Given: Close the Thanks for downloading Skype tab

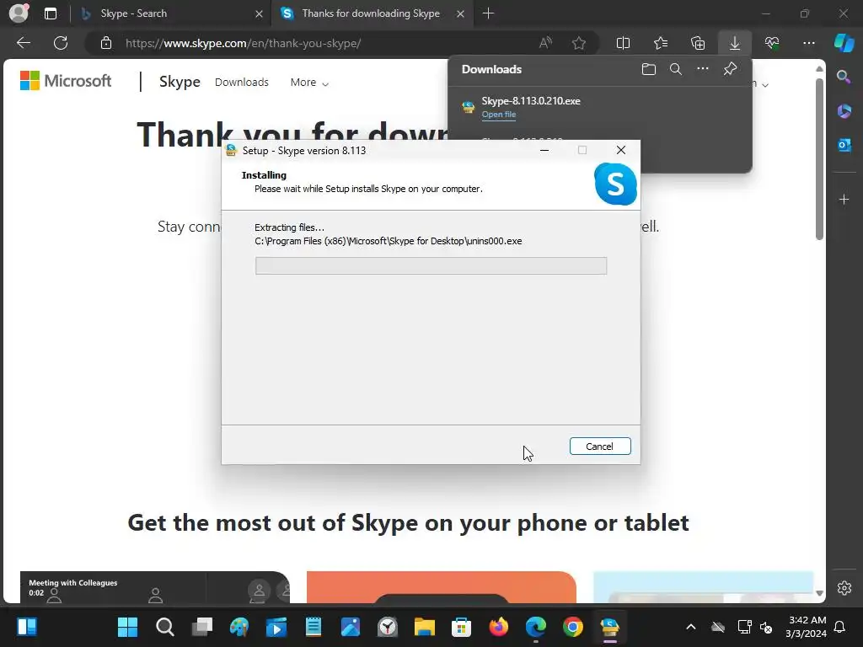Looking at the screenshot, I should point(461,14).
